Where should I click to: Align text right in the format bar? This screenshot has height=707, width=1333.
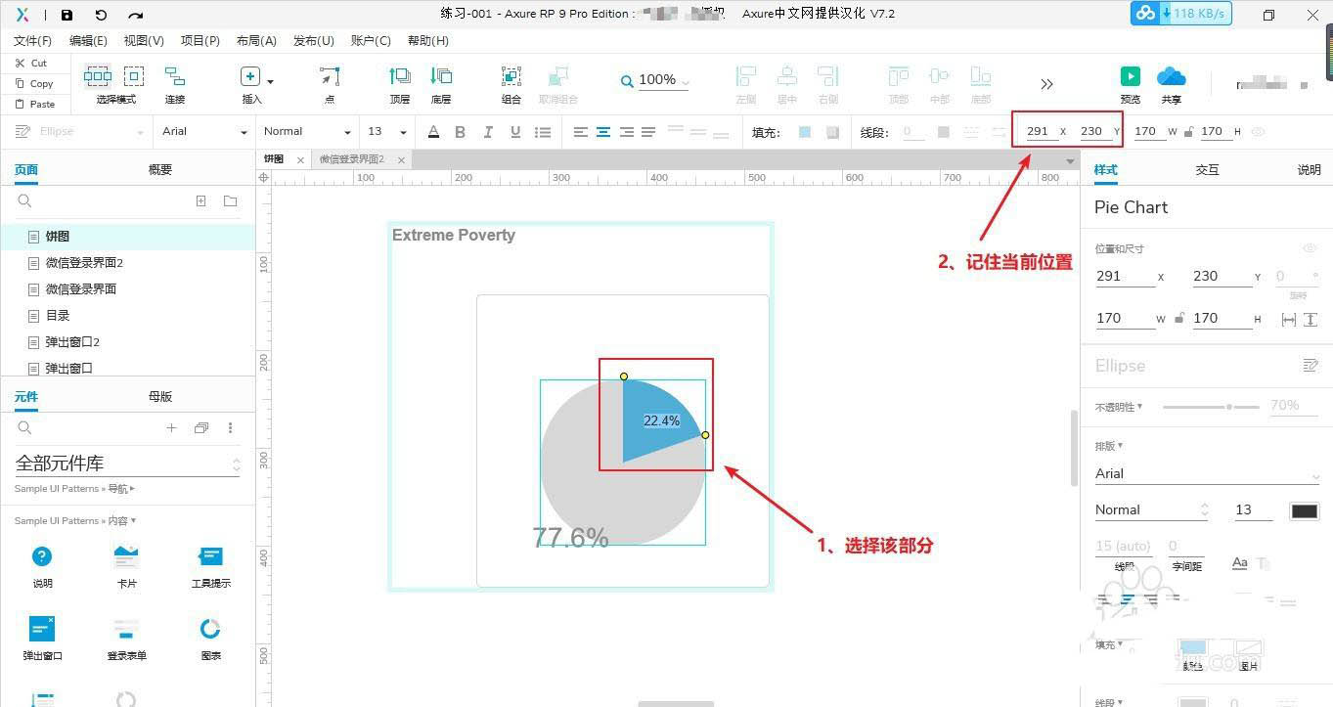[626, 132]
